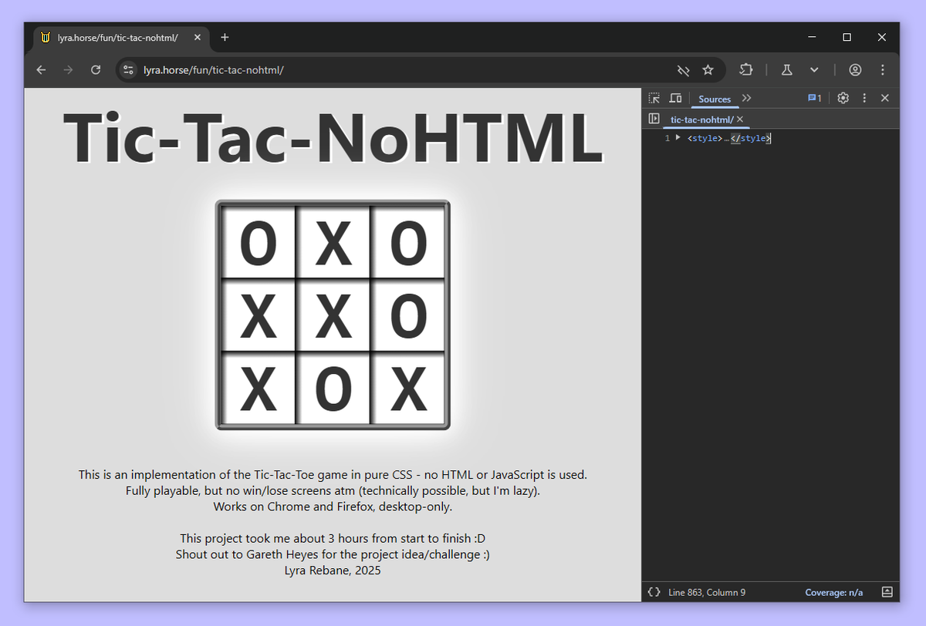The height and width of the screenshot is (626, 926).
Task: Click the bottom-middle O cell on the board
Action: tap(333, 389)
